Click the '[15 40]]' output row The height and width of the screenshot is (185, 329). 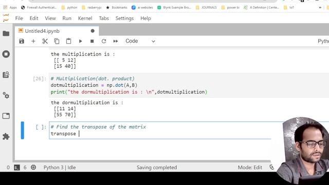(x=65, y=66)
